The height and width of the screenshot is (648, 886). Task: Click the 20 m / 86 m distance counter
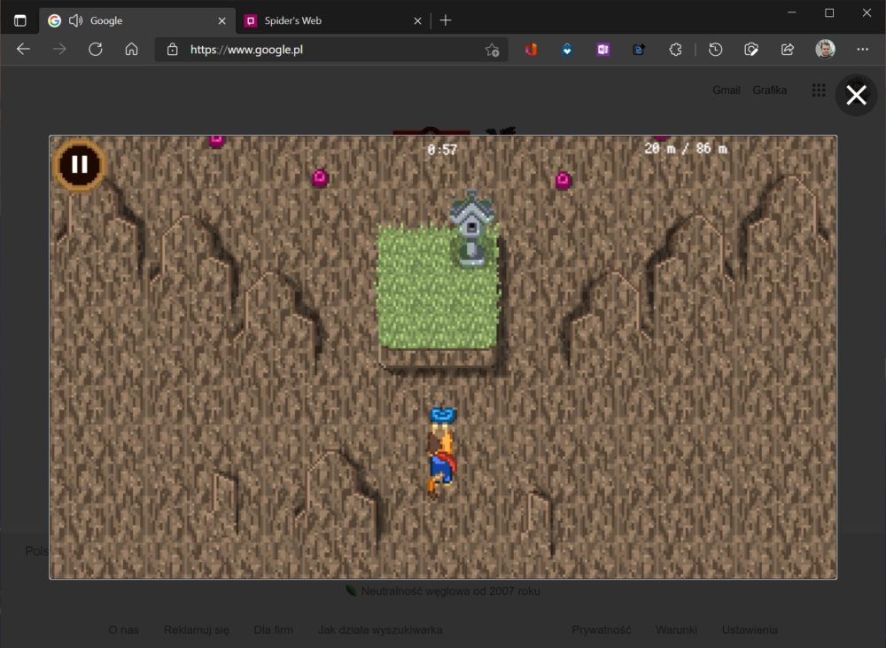tap(686, 149)
